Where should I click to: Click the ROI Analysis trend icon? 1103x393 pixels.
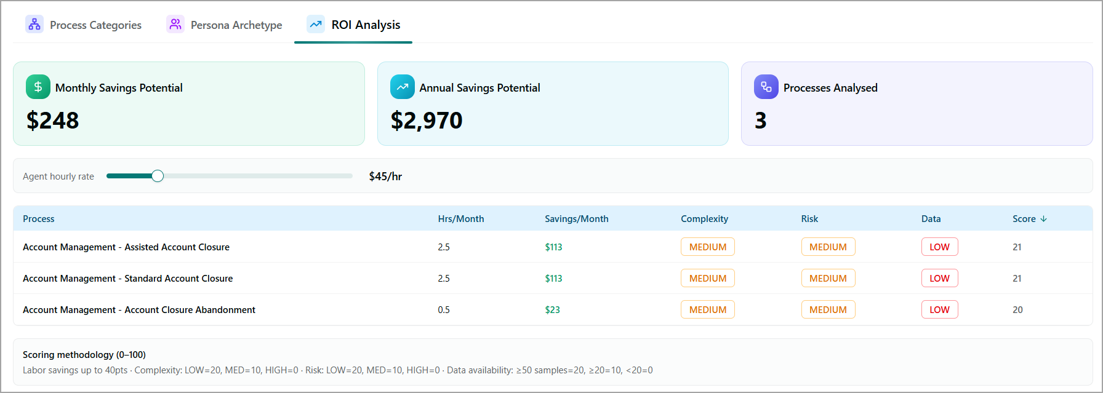pos(316,25)
